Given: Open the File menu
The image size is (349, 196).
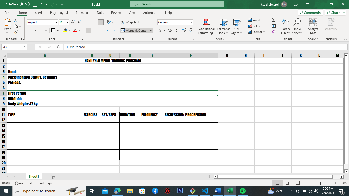Looking at the screenshot, I should pos(7,13).
